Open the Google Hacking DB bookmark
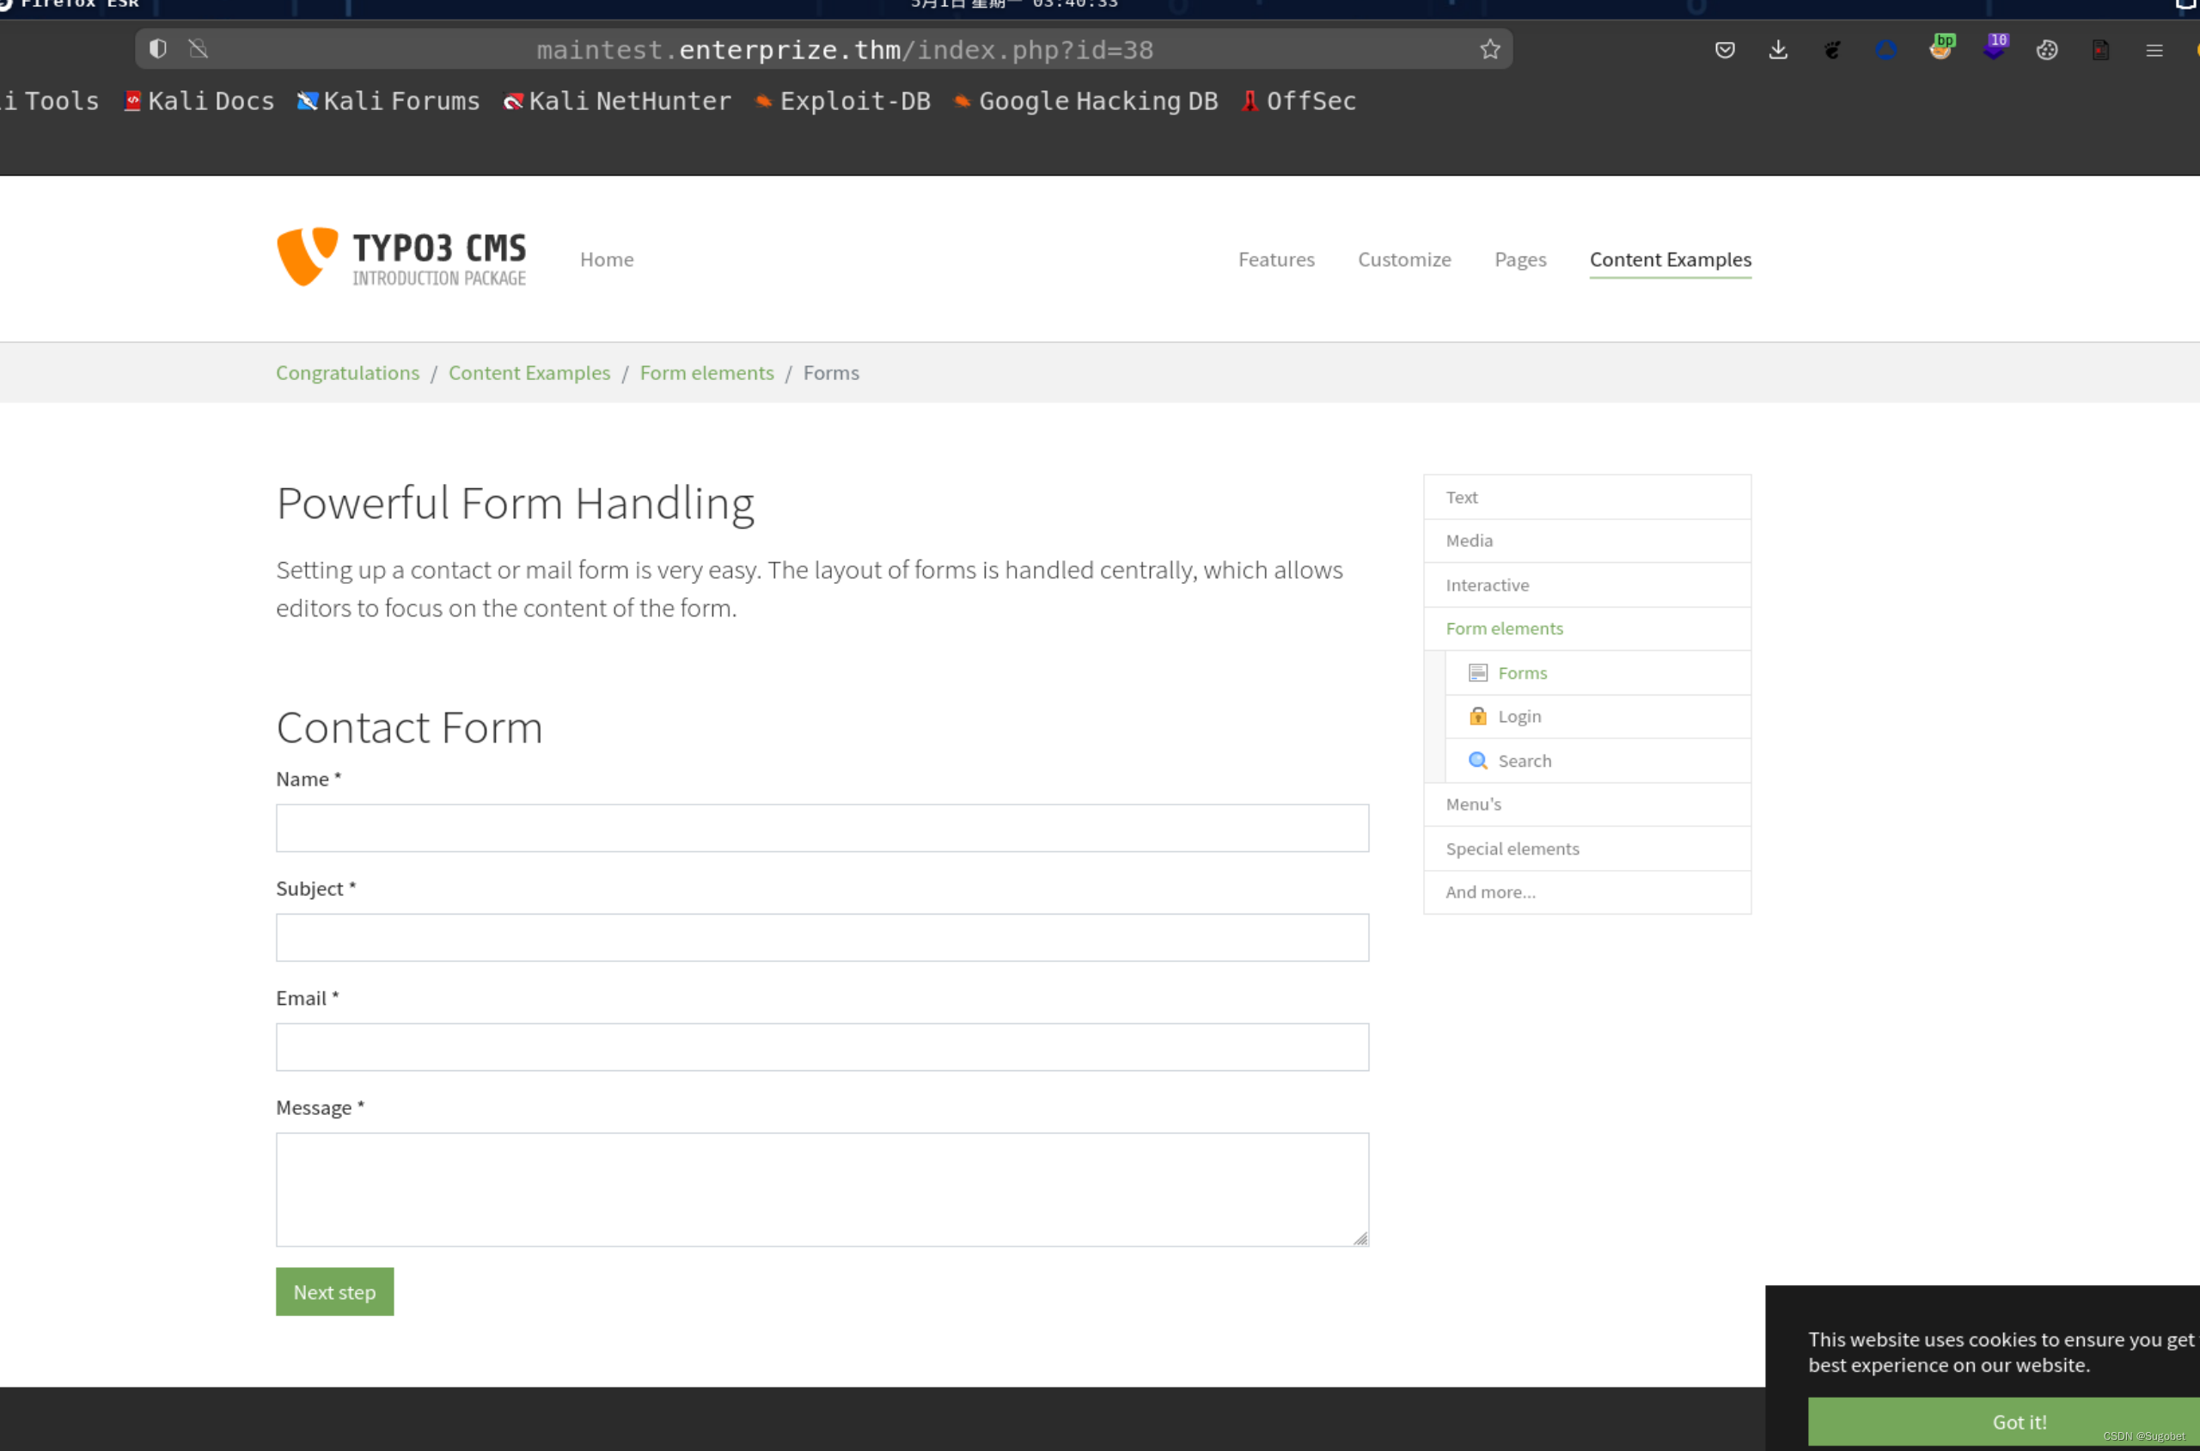The image size is (2200, 1451). click(x=1086, y=101)
